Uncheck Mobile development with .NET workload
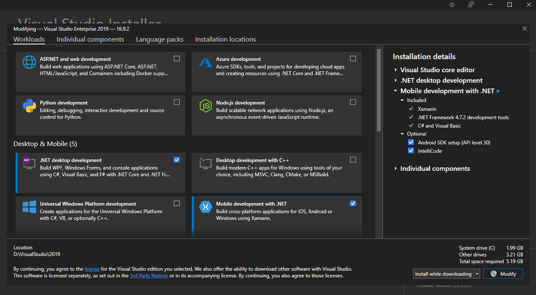The height and width of the screenshot is (295, 536). click(353, 203)
